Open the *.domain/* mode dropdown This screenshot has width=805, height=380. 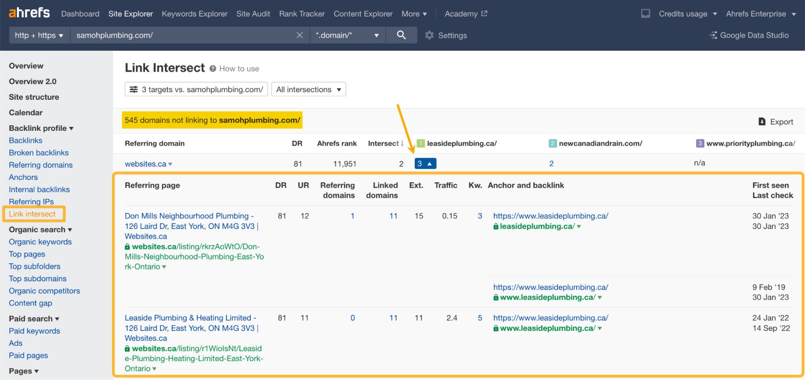click(x=348, y=35)
